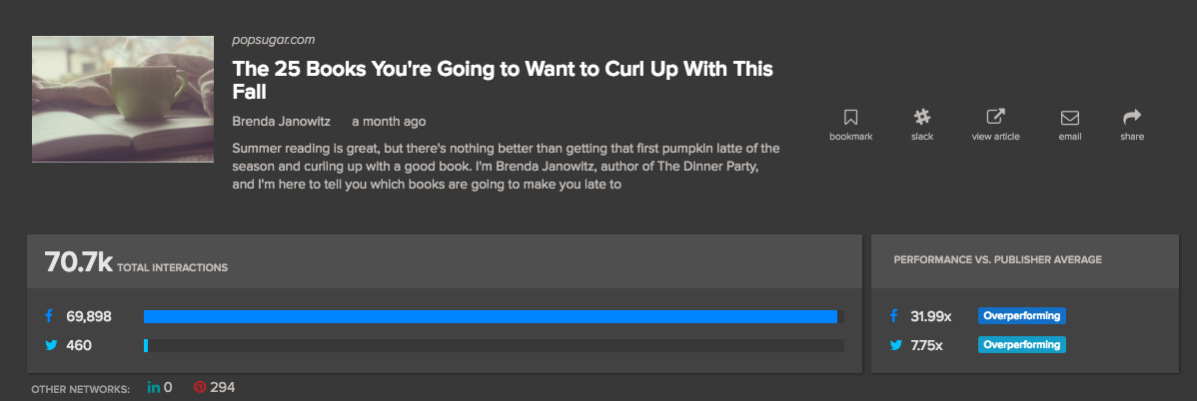Click Facebook icon next to 31.99x
This screenshot has width=1197, height=401.
pos(894,316)
